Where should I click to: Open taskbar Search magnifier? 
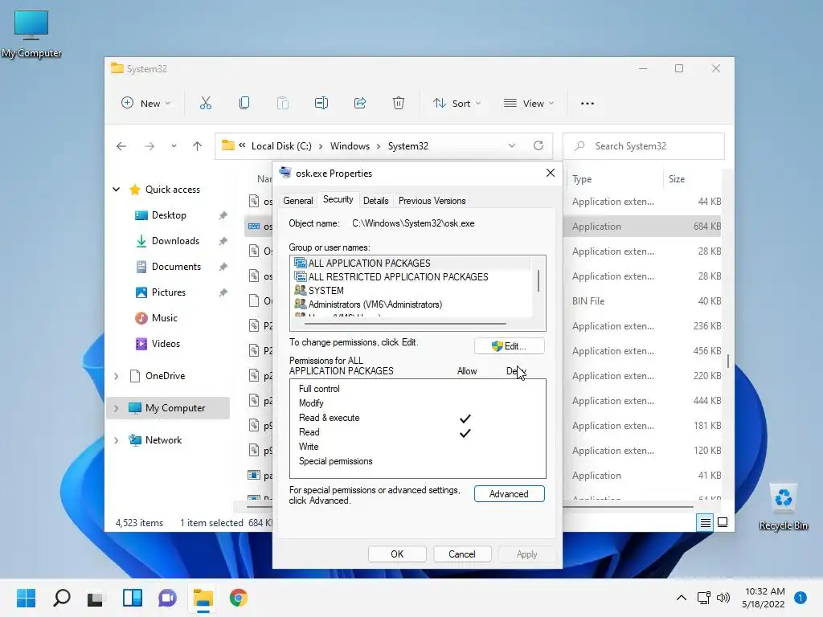61,598
